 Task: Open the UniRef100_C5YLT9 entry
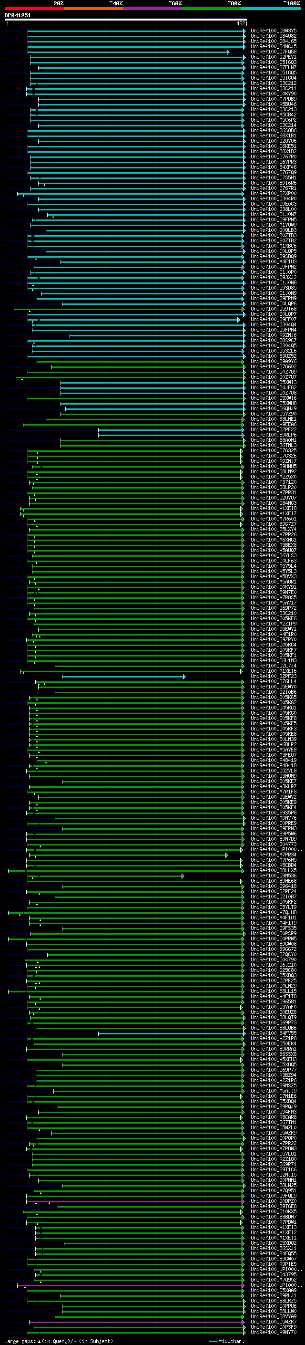(x=274, y=907)
